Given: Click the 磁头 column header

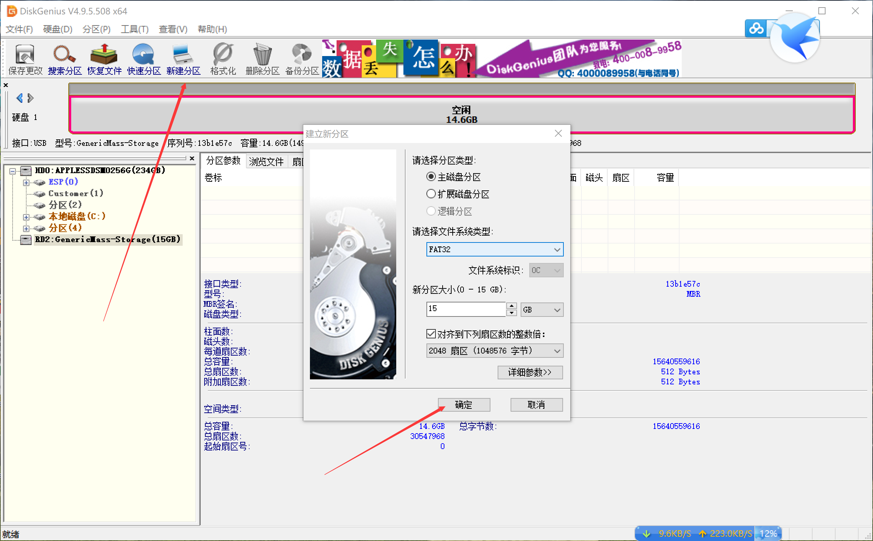Looking at the screenshot, I should click(x=594, y=177).
